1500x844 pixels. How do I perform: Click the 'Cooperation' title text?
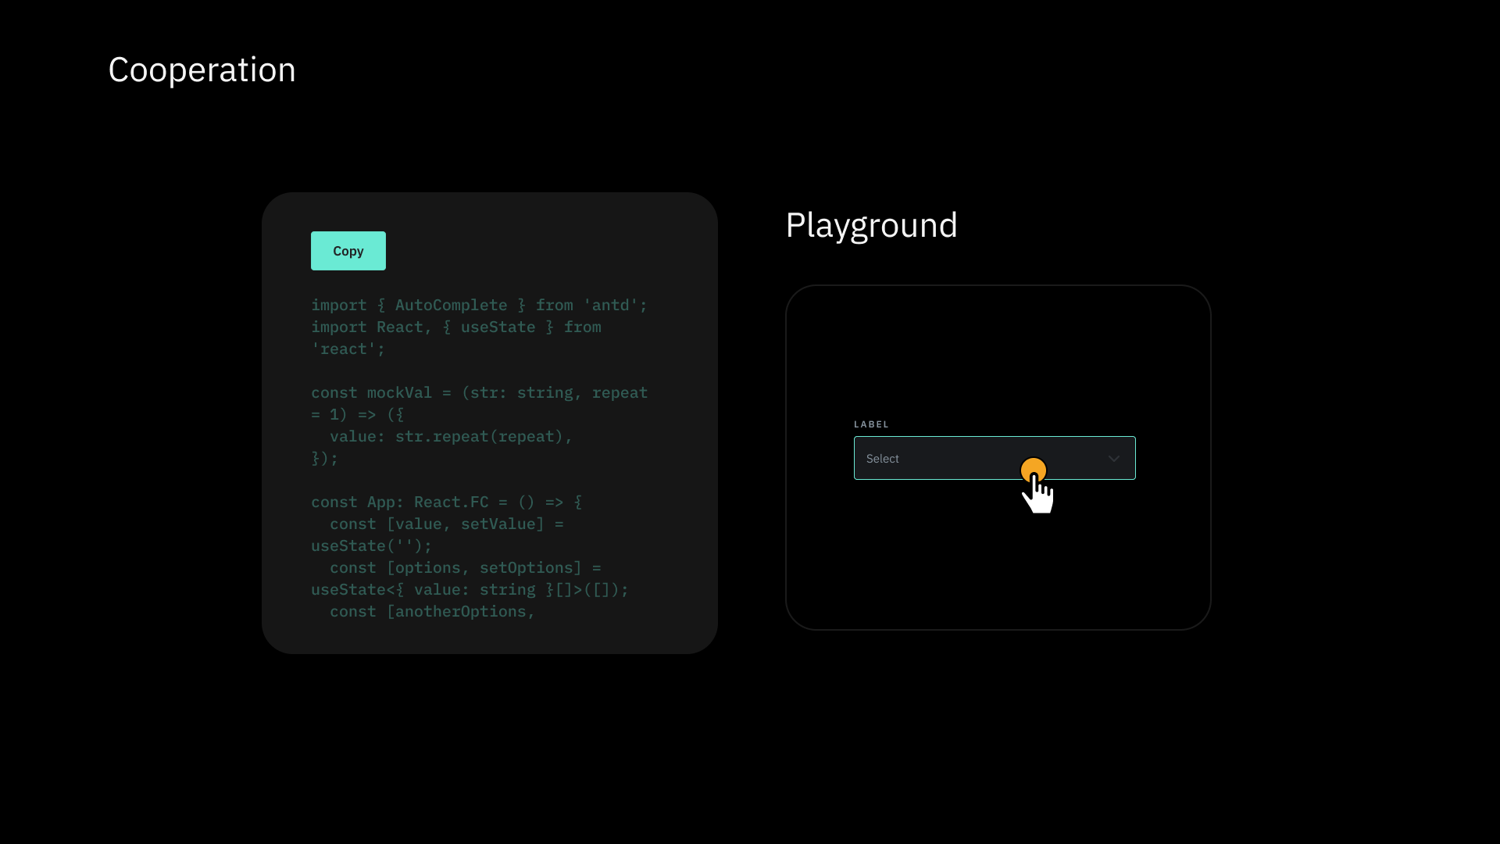202,70
